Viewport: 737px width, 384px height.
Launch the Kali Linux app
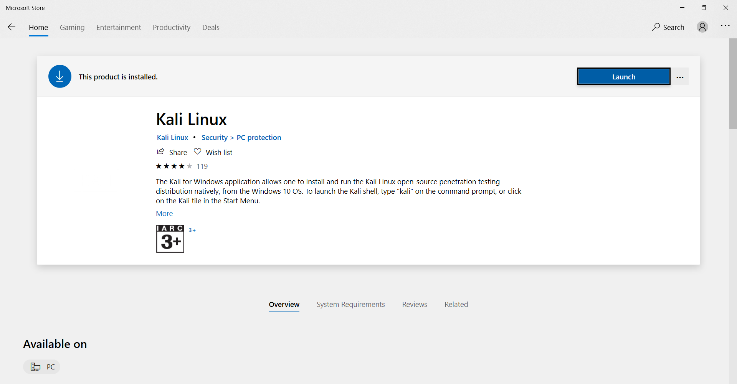[x=624, y=76]
